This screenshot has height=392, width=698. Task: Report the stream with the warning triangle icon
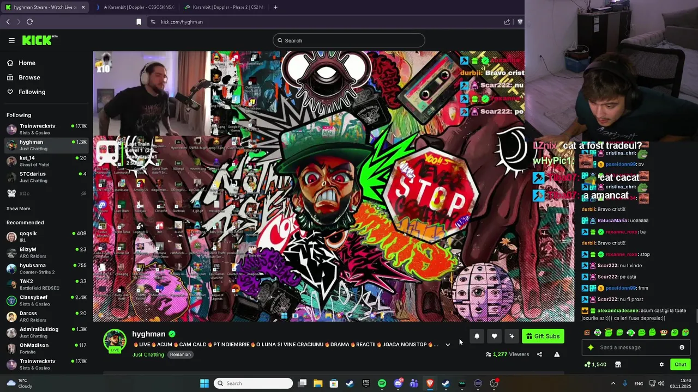[557, 354]
